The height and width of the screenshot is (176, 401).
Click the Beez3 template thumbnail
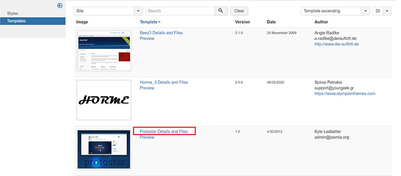pyautogui.click(x=104, y=51)
